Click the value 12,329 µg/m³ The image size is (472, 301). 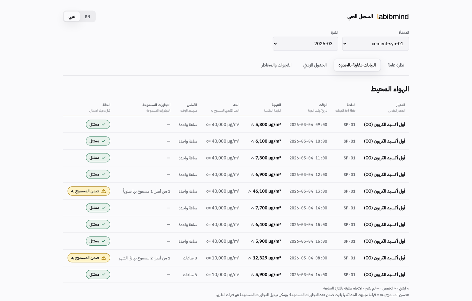point(267,258)
